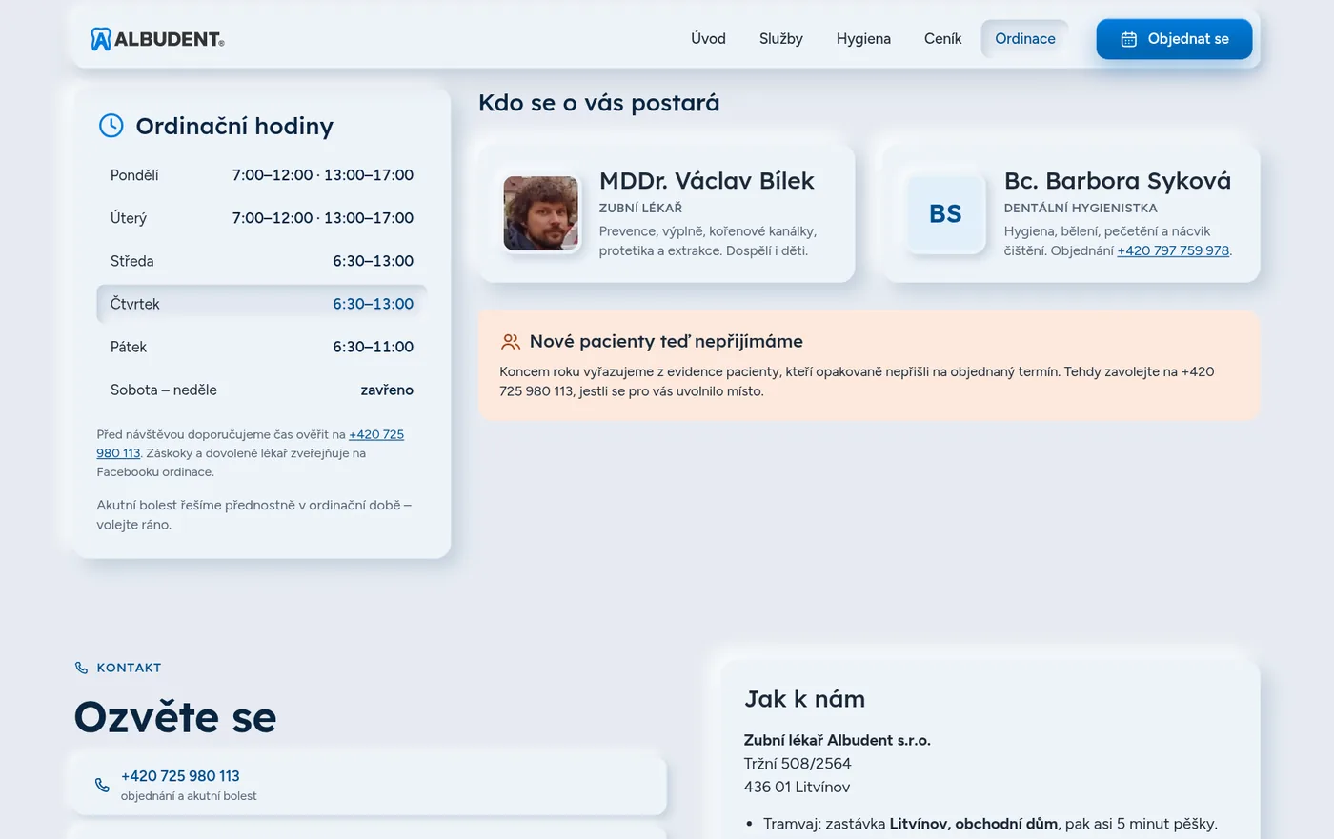This screenshot has height=839, width=1334.
Task: Click the name Bc. Barbora Syková
Action: [x=1118, y=181]
